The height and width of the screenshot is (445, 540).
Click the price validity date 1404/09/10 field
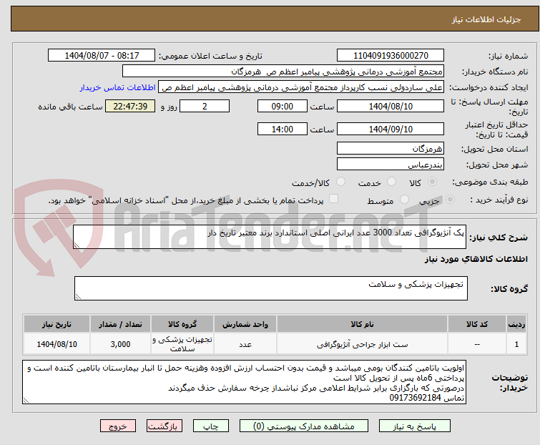click(x=391, y=129)
